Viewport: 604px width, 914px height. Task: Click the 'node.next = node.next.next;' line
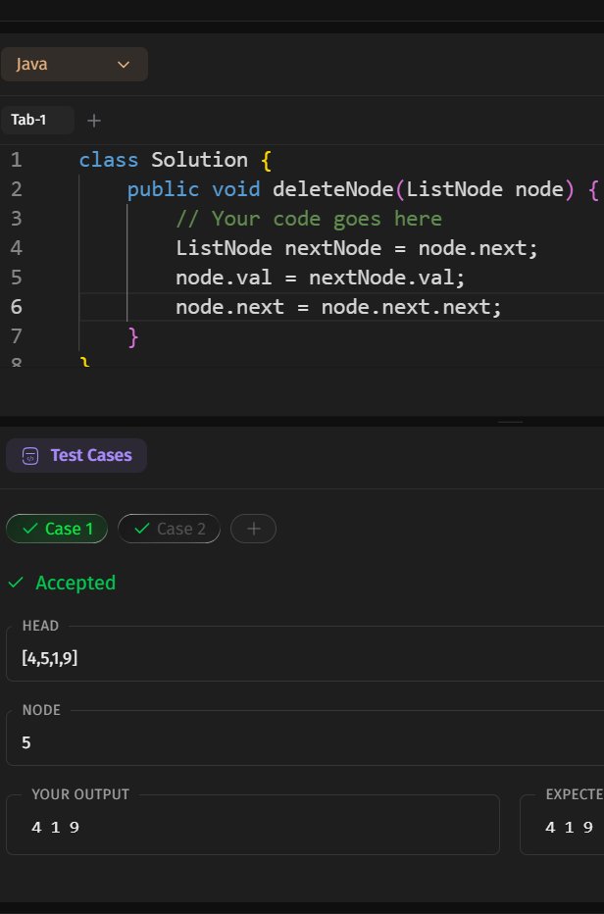(338, 307)
